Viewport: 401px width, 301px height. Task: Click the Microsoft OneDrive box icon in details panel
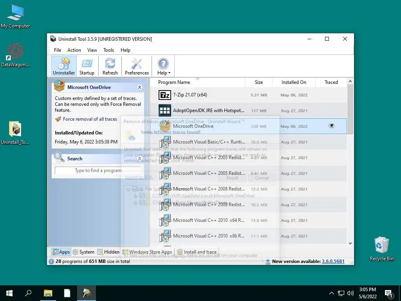(59, 86)
